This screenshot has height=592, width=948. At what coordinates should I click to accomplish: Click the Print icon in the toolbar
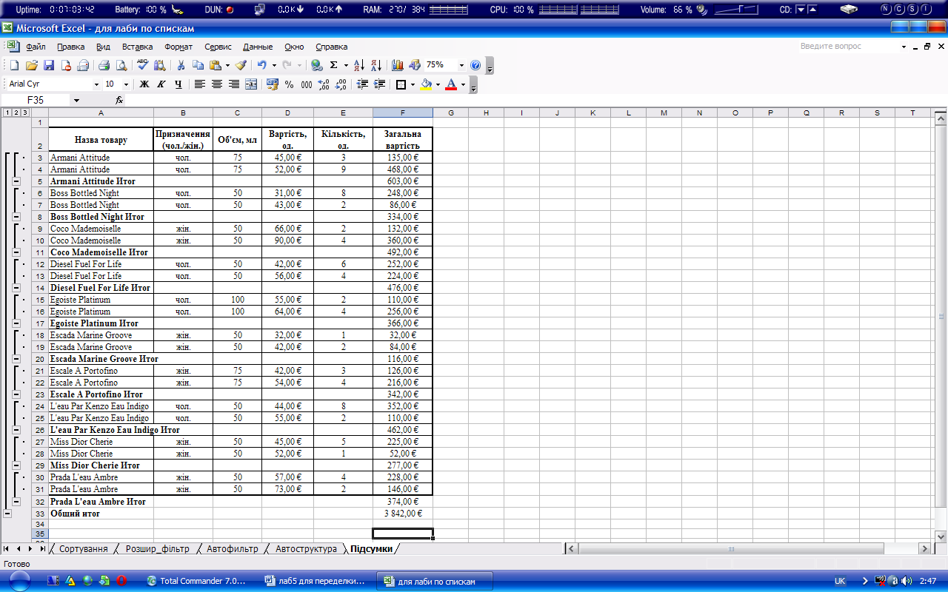(104, 65)
